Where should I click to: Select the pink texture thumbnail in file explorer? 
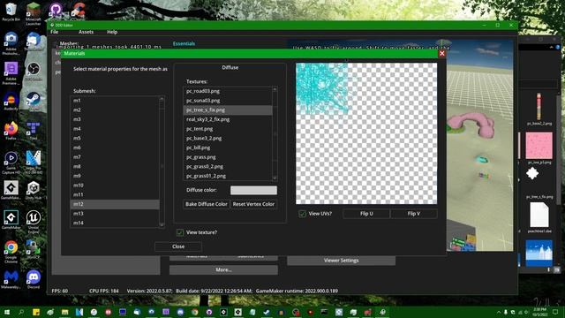point(539,145)
